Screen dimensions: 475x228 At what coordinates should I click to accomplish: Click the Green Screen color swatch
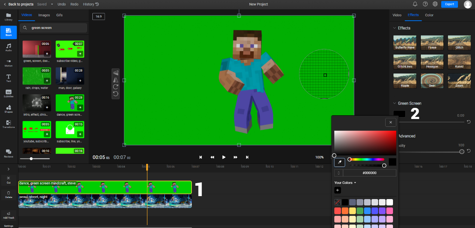399,114
